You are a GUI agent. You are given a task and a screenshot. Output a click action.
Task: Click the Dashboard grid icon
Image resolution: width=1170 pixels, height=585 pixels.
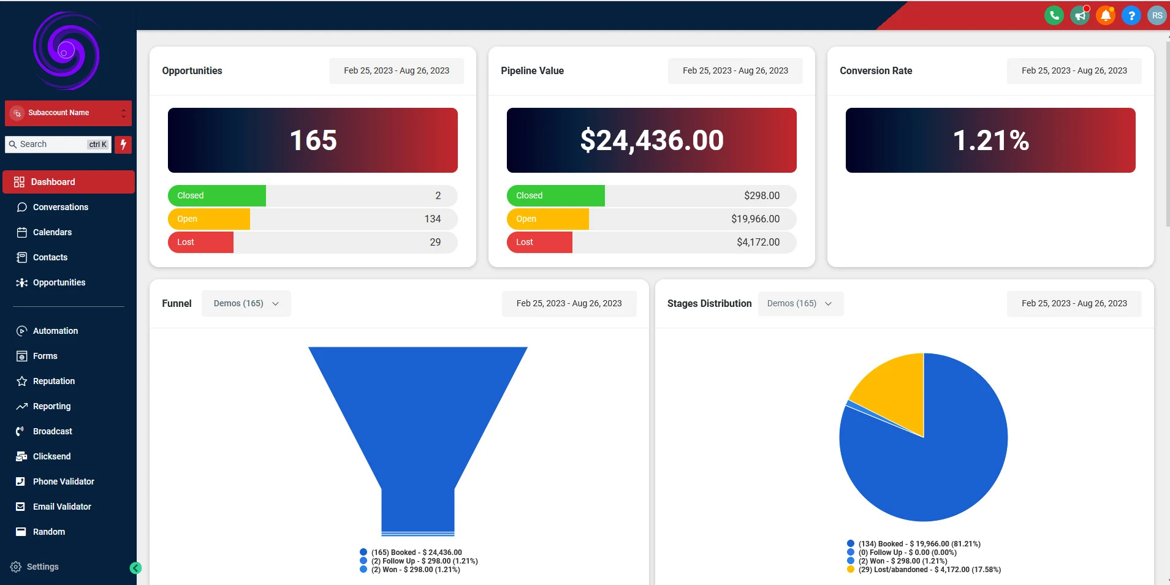coord(19,182)
